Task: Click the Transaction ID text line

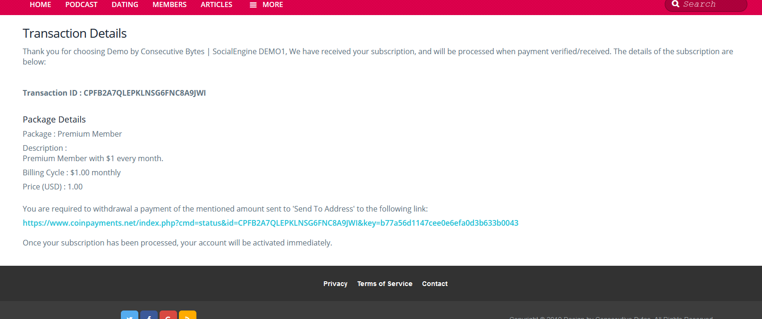Action: point(114,93)
